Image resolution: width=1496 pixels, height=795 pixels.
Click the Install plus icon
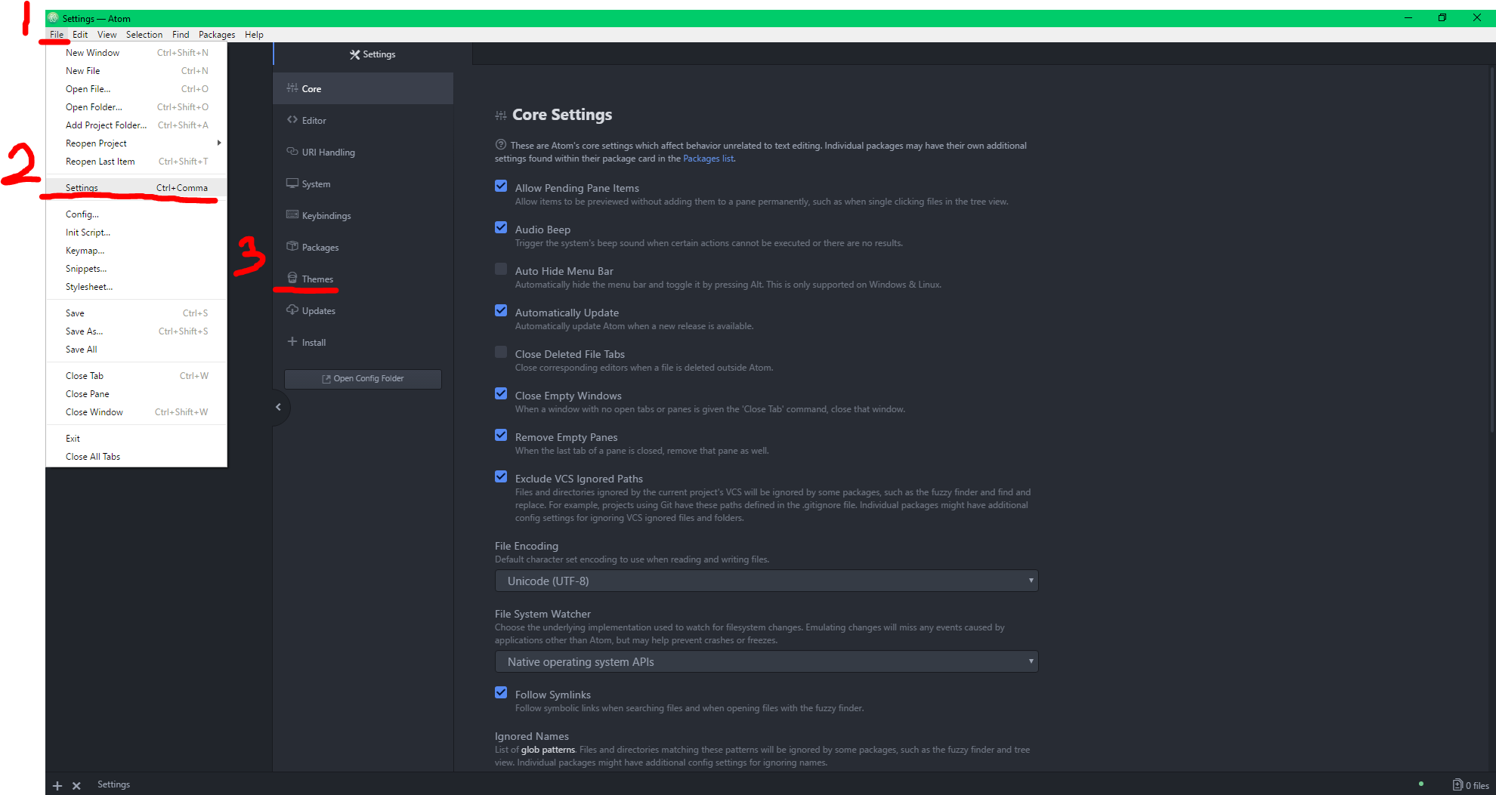[292, 342]
